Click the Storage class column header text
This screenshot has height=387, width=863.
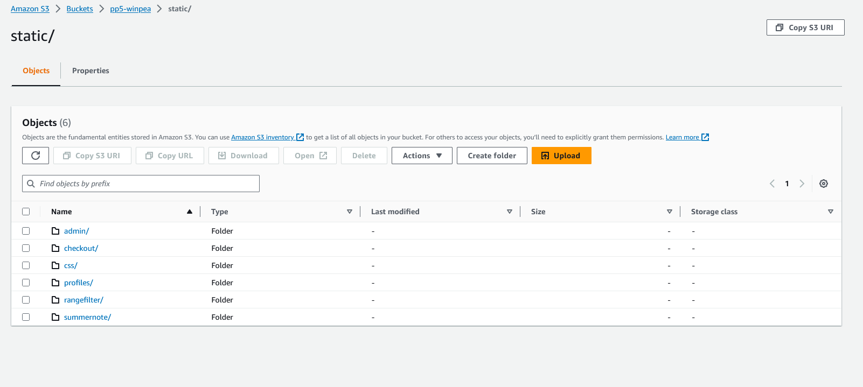pos(714,212)
